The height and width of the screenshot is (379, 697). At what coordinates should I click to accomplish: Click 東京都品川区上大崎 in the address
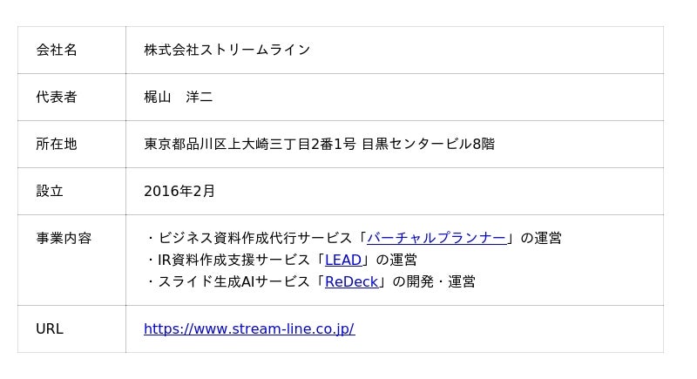[206, 144]
